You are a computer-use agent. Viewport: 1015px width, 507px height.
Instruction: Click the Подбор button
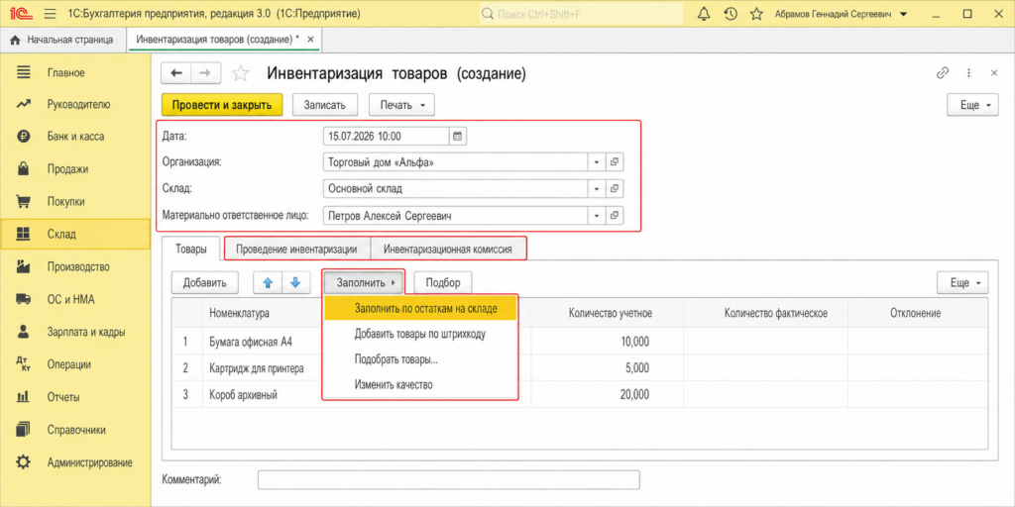point(443,282)
